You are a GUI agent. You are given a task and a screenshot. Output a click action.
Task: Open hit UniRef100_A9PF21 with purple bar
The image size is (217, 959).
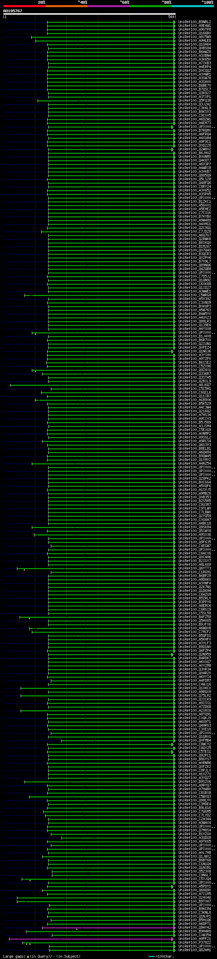coord(194,939)
